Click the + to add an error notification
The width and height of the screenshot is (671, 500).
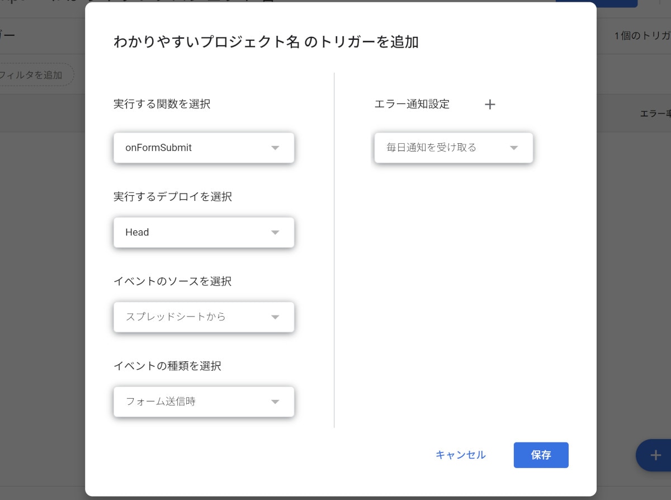tap(490, 105)
